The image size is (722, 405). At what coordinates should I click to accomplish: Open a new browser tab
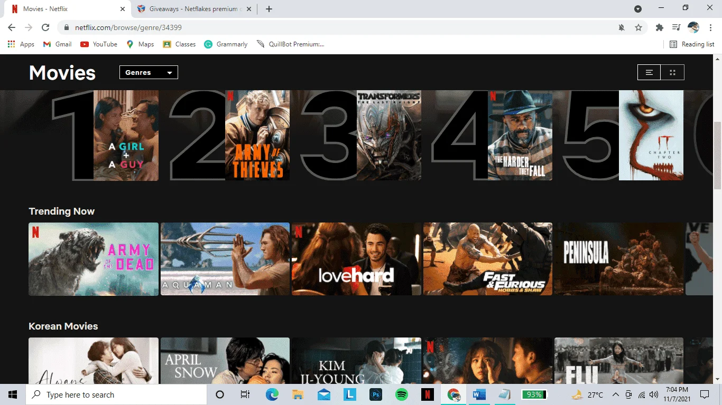point(269,9)
